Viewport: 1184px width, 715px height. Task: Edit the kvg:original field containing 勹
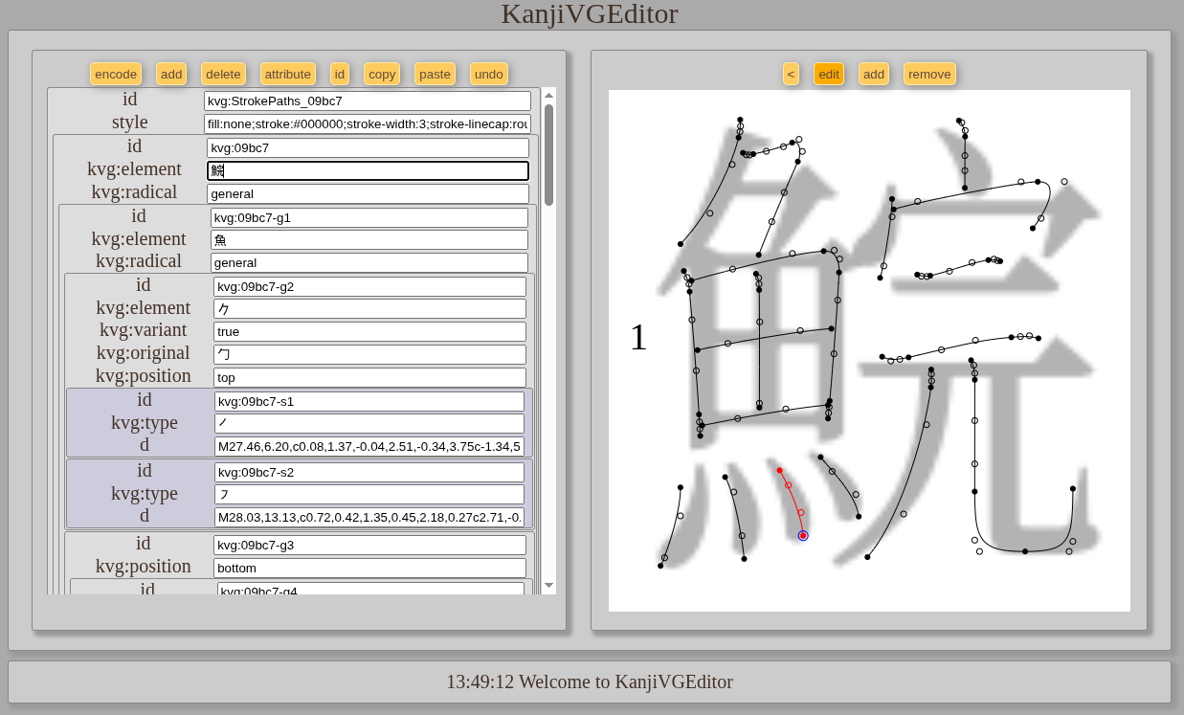[x=369, y=354]
